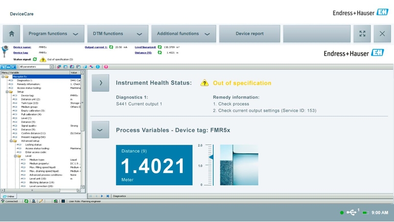Click the Distance (9) header link
This screenshot has width=394, height=222.
[x=143, y=53]
